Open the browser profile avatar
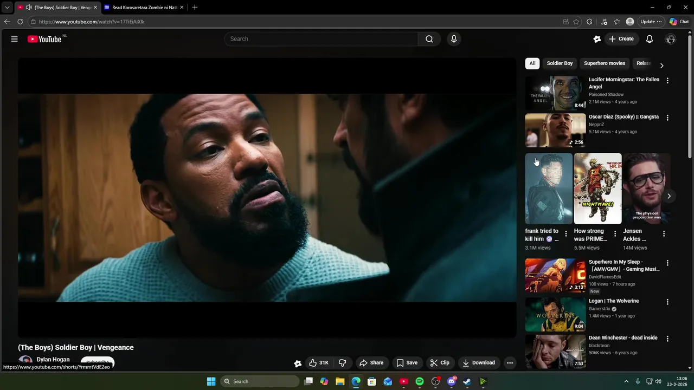The height and width of the screenshot is (390, 694). (630, 22)
